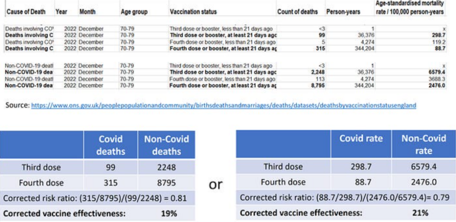Click the Month column header
The width and height of the screenshot is (456, 222).
tap(86, 12)
